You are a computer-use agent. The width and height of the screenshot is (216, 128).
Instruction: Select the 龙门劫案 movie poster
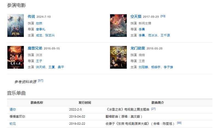tap(118, 57)
